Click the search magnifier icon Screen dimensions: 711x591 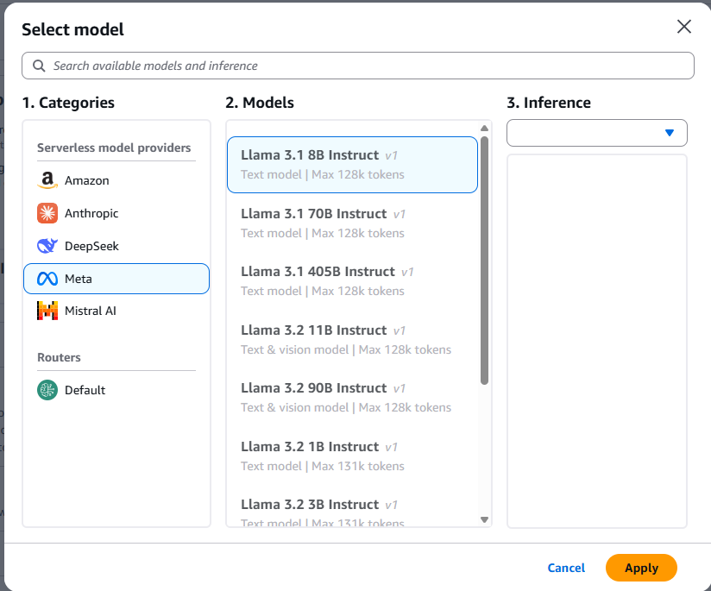point(39,66)
